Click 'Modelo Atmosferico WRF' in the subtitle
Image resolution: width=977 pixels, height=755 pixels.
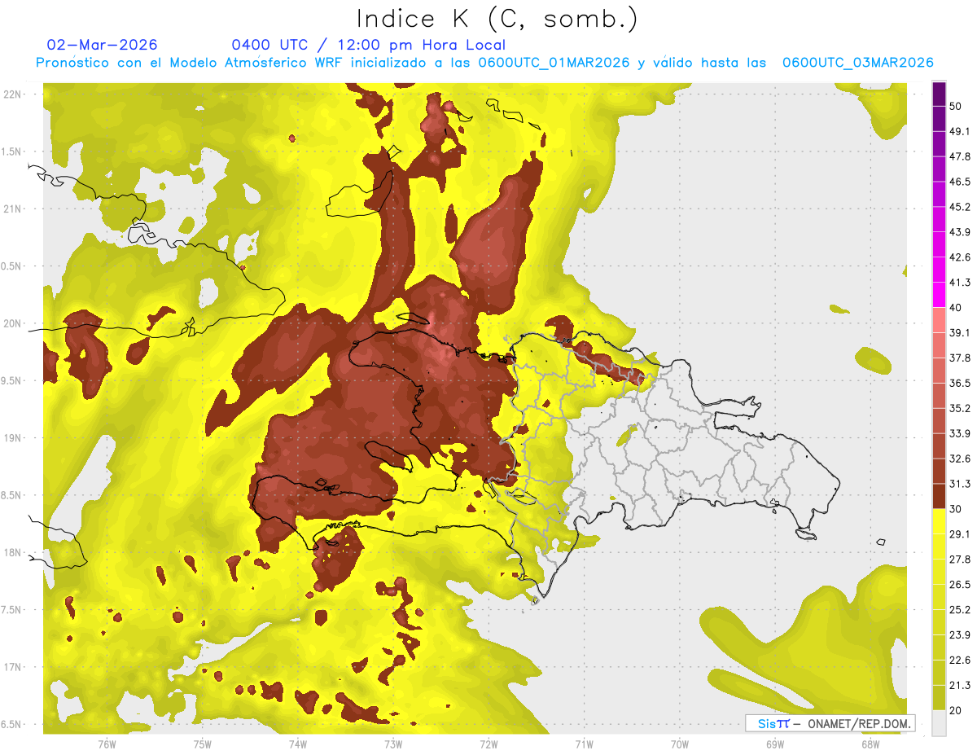click(x=253, y=63)
